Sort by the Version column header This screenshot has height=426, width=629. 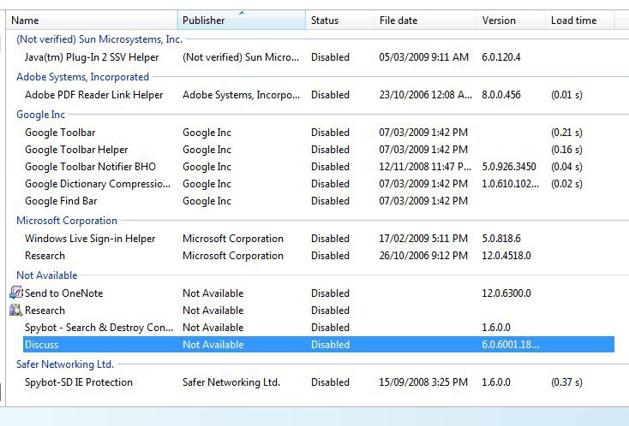512,20
